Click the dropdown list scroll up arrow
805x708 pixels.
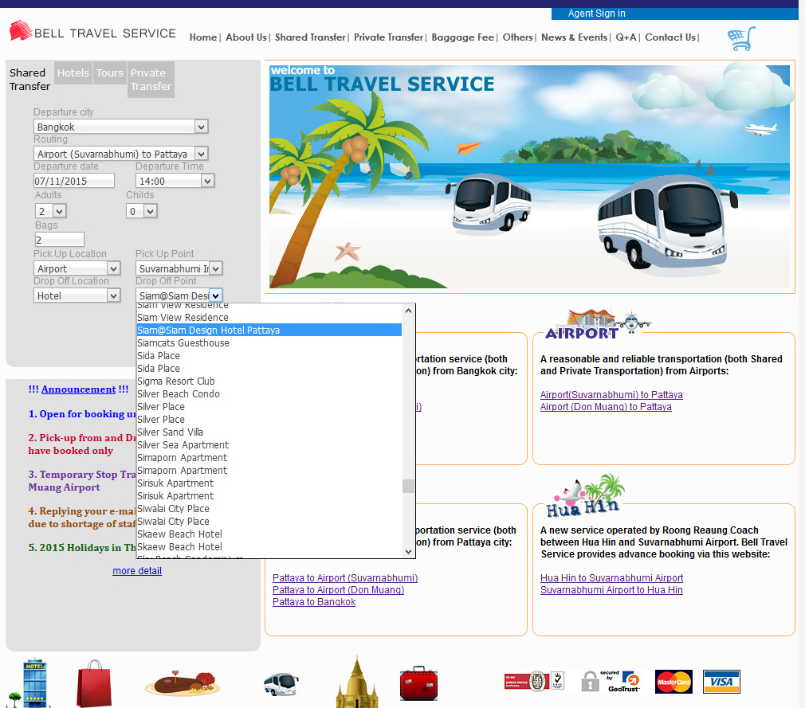[x=409, y=311]
